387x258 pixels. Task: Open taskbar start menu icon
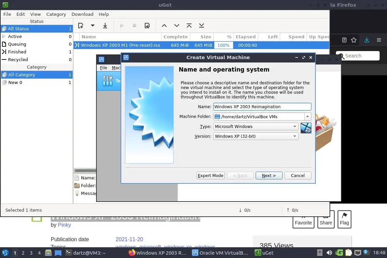(x=5, y=253)
